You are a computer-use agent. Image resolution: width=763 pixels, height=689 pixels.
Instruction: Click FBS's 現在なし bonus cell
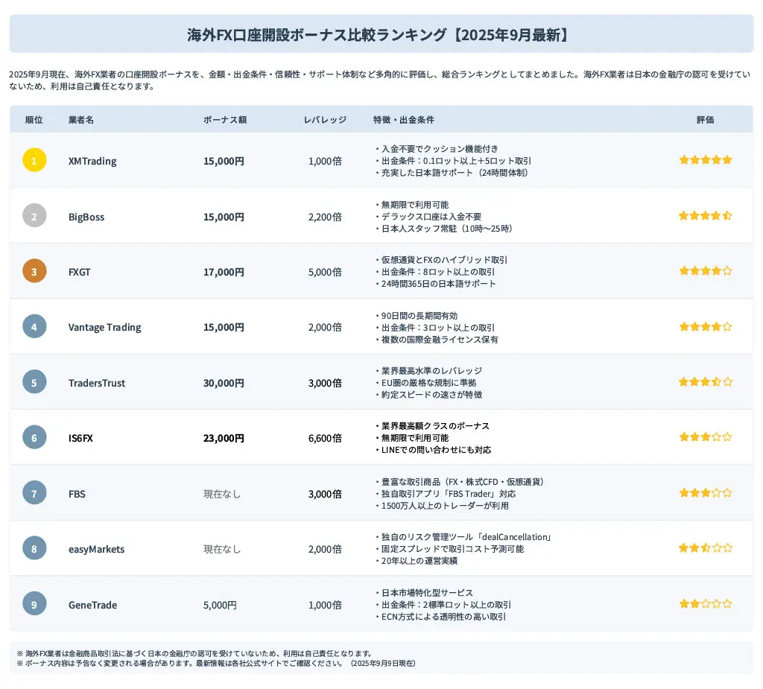point(222,494)
